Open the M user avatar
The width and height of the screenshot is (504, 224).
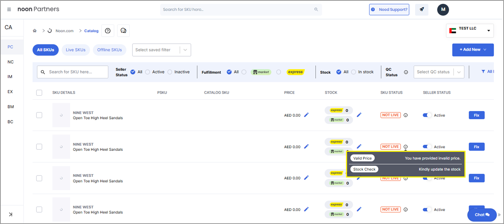click(443, 9)
